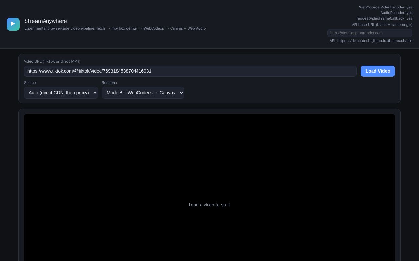The height and width of the screenshot is (261, 419).
Task: Click the 'requestVideoFrameCallback: yes' status text
Action: coord(384,18)
